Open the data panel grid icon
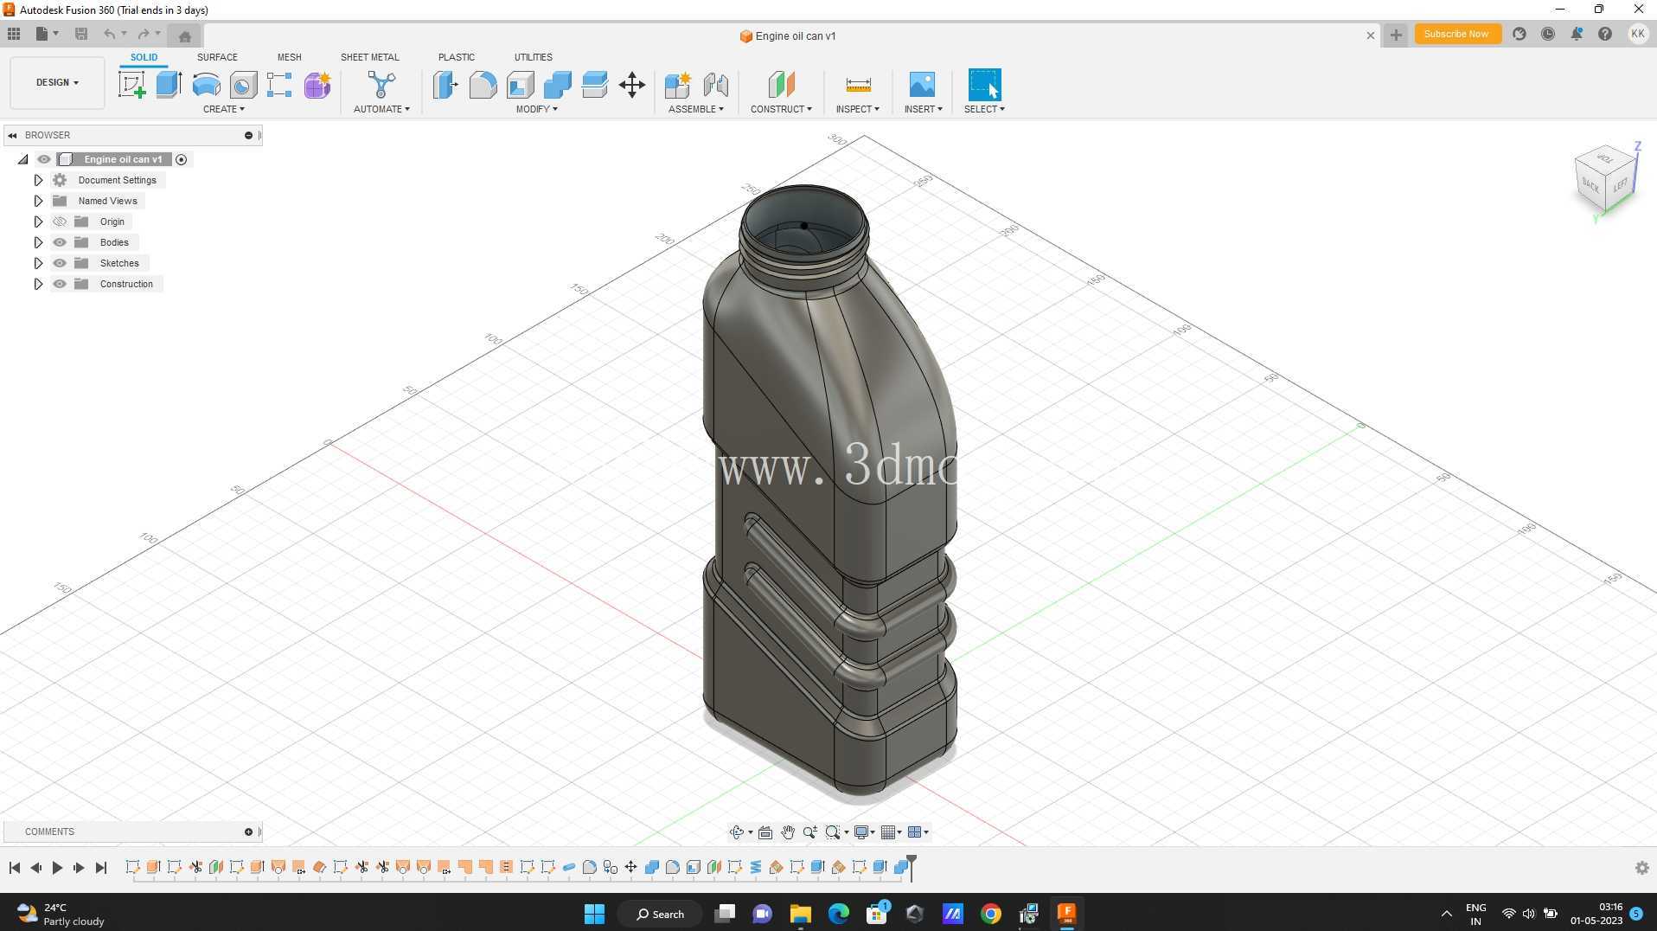 tap(14, 34)
